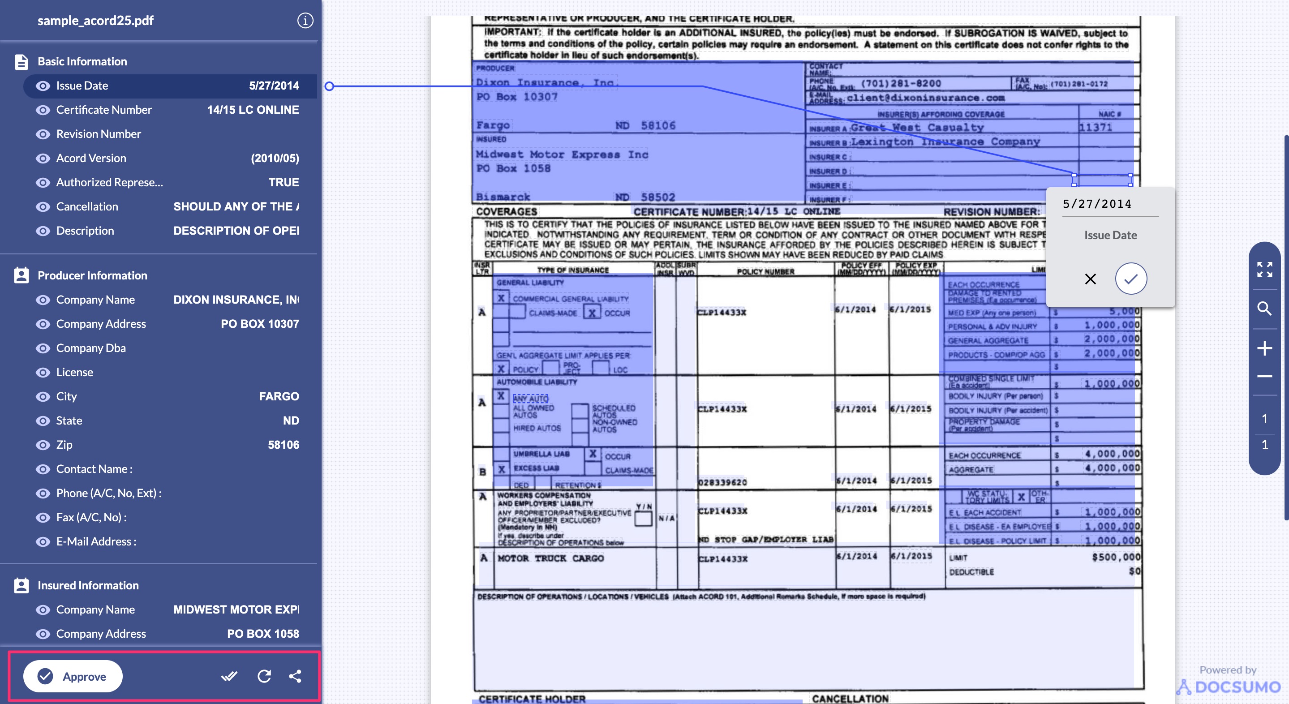1289x704 pixels.
Task: Toggle the eye icon for License
Action: click(43, 373)
